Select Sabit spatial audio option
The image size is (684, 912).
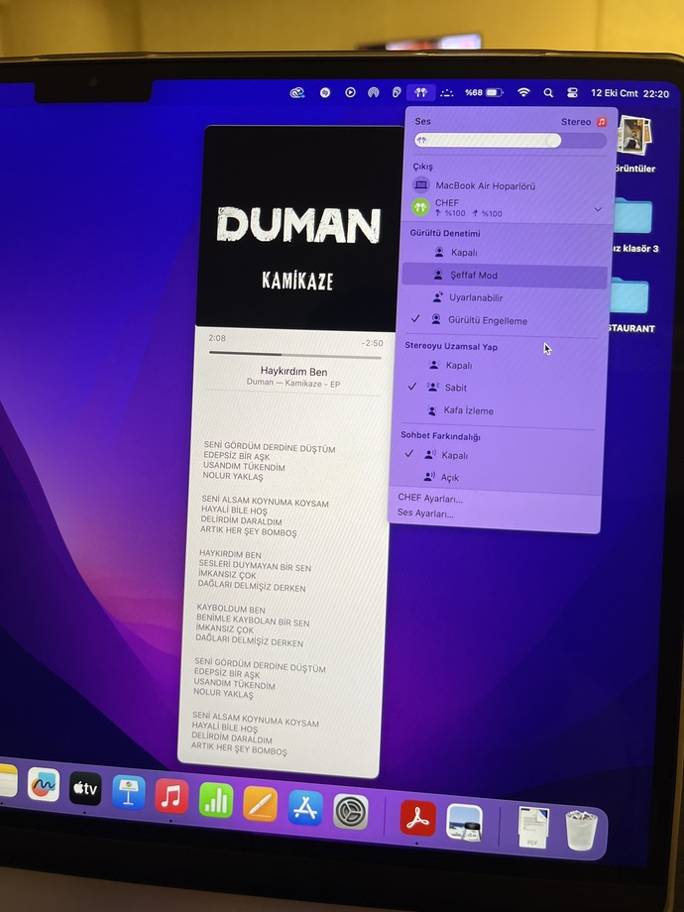tap(499, 388)
